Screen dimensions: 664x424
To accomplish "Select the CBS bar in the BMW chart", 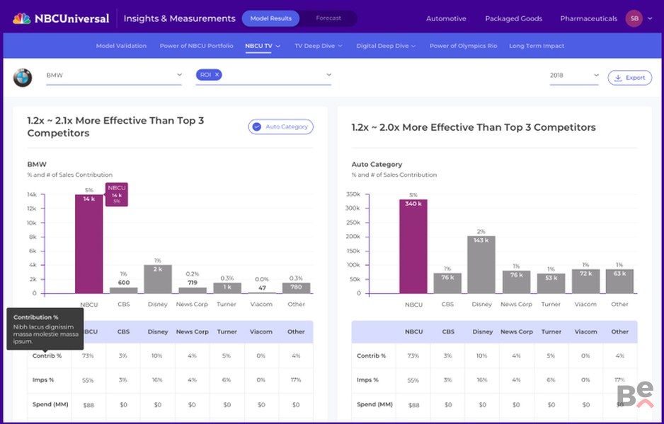I will point(124,290).
